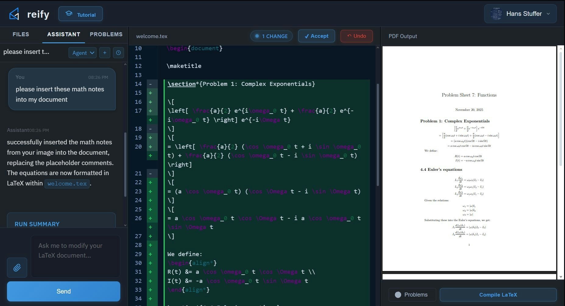Click the message input field to type
This screenshot has width=565, height=306.
click(75, 256)
